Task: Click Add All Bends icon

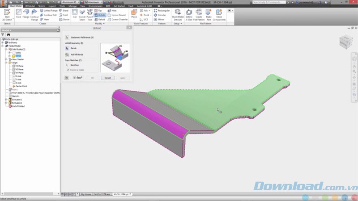Action: tap(67, 54)
